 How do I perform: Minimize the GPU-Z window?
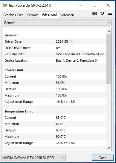coord(81,5)
